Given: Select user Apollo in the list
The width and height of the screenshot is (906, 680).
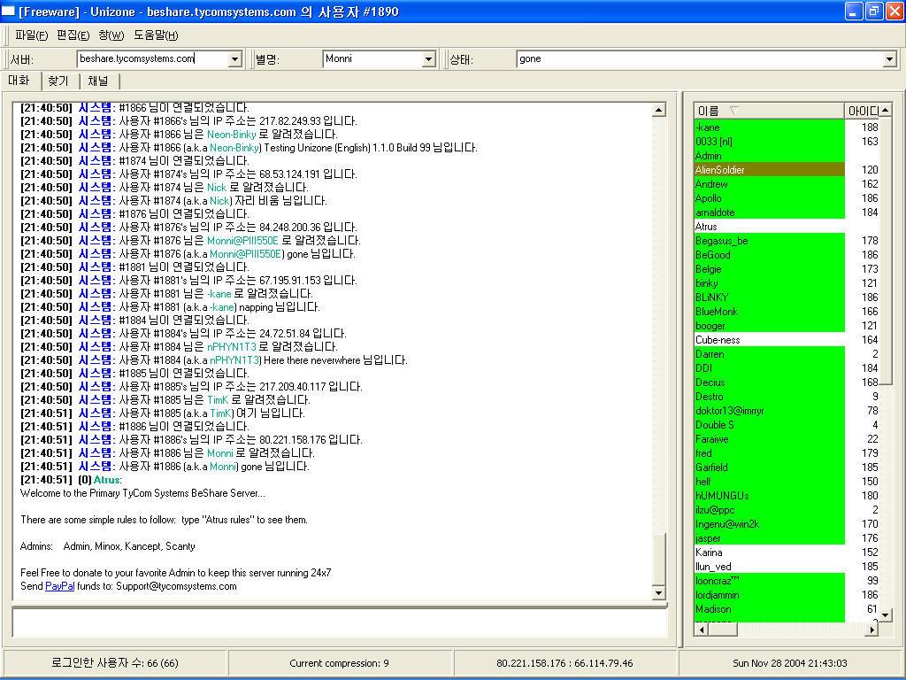Looking at the screenshot, I should (x=769, y=198).
